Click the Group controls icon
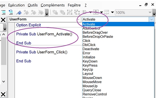Viewport: 156px width, 98px height. click(70, 12)
